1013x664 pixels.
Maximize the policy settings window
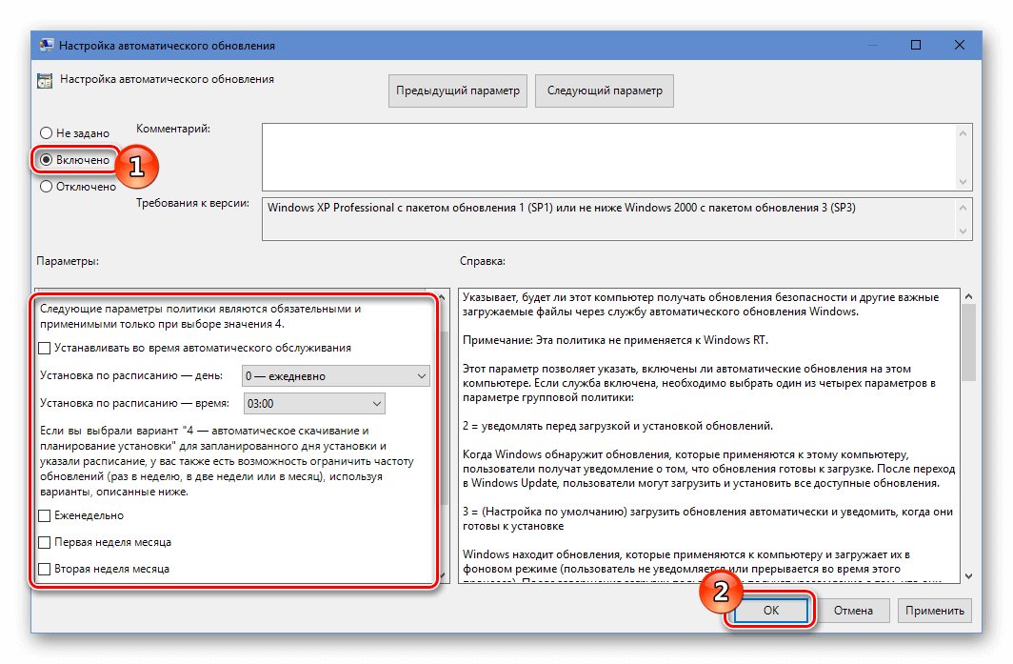tap(916, 46)
